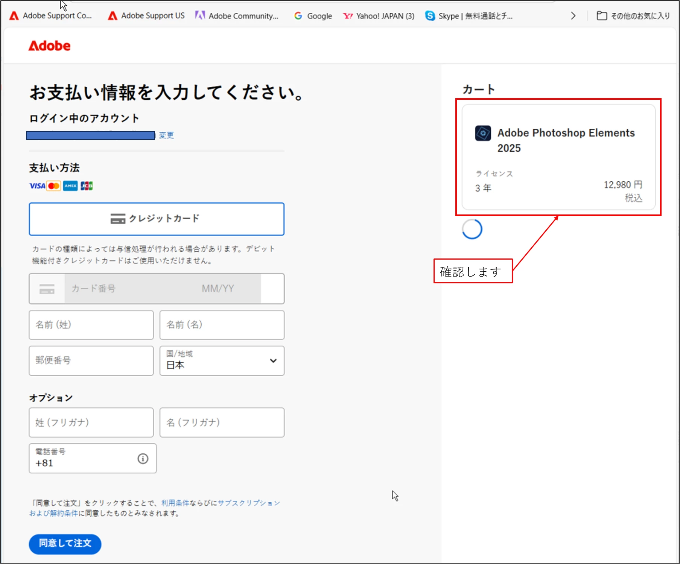Click the カート heading
The image size is (680, 564).
pyautogui.click(x=479, y=90)
